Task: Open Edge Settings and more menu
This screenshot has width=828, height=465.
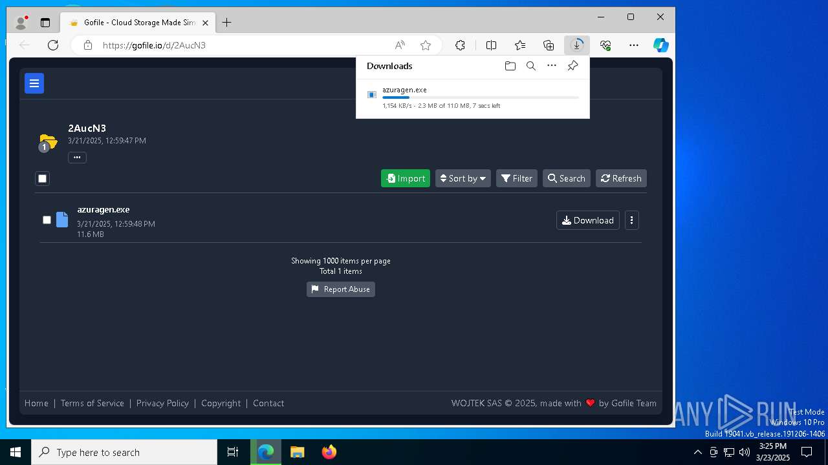Action: pyautogui.click(x=634, y=45)
